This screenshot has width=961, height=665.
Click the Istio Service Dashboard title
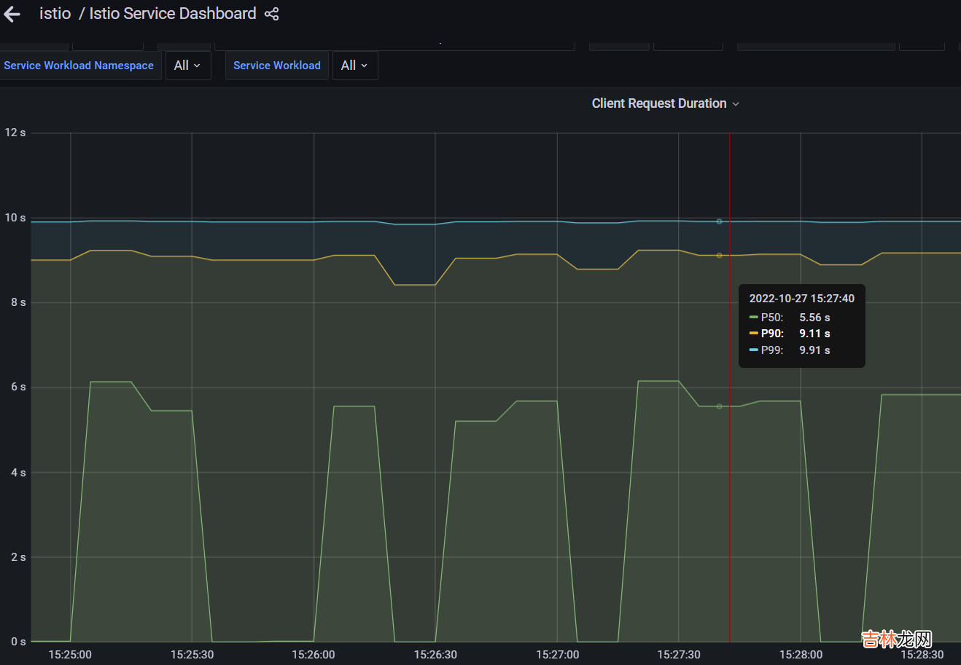click(172, 14)
